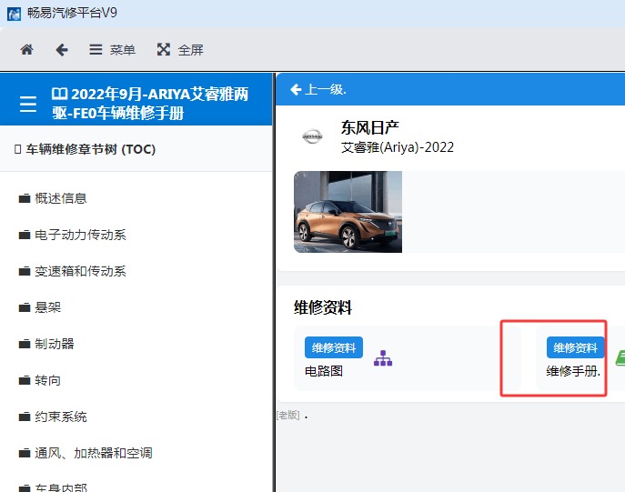This screenshot has height=492, width=625.
Task: Click folder icon beside 电子动力传动系
Action: coord(25,235)
